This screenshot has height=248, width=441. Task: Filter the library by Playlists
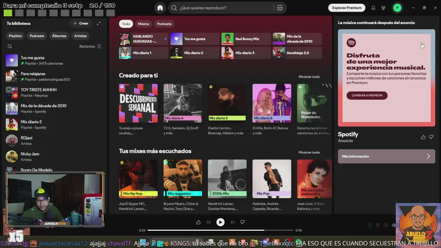(x=15, y=36)
